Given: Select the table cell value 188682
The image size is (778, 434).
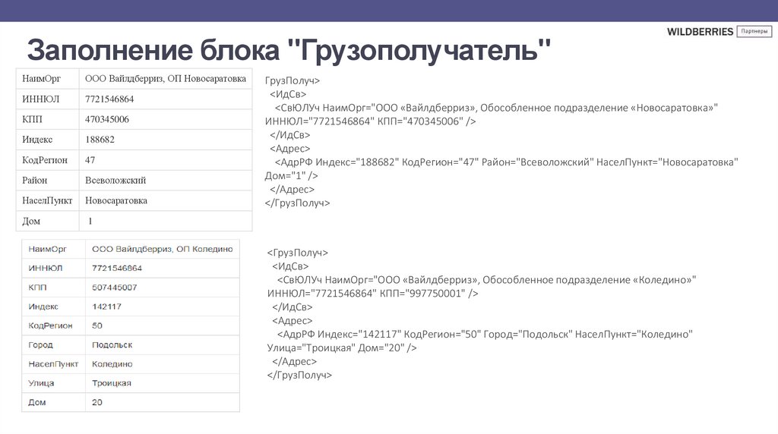Looking at the screenshot, I should click(x=100, y=140).
